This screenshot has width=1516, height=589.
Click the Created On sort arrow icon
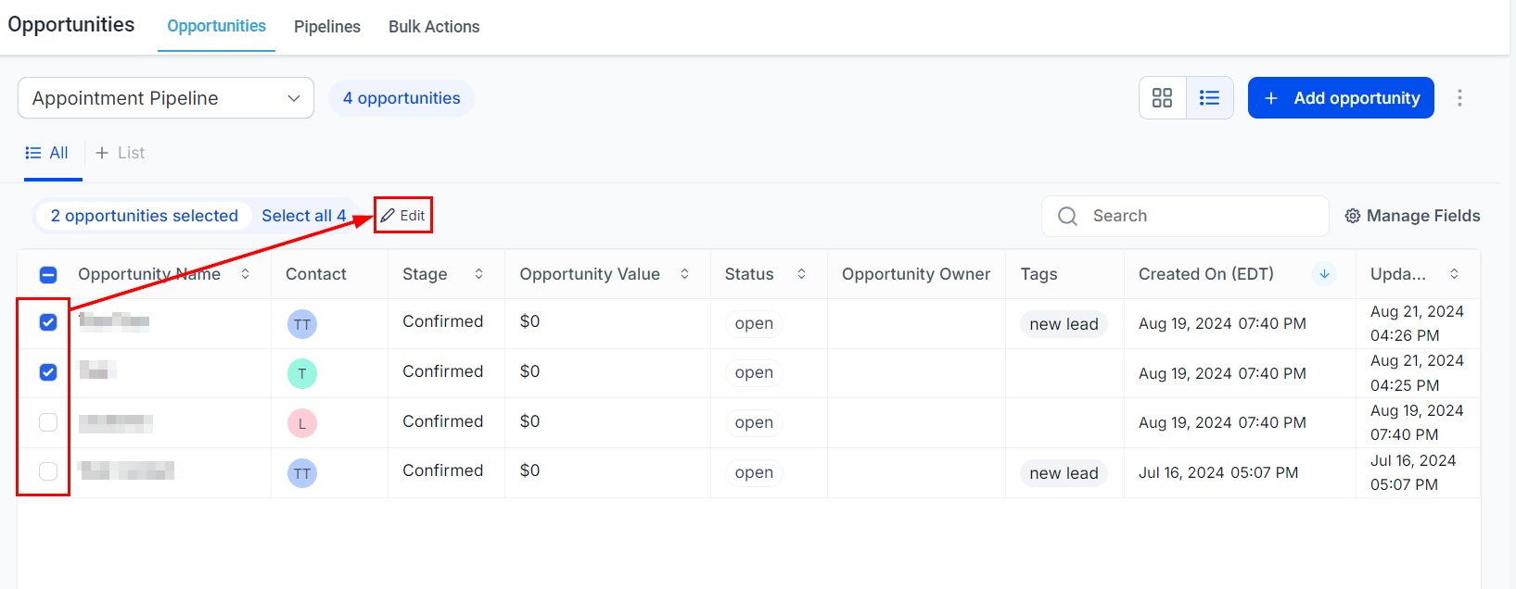pyautogui.click(x=1324, y=274)
